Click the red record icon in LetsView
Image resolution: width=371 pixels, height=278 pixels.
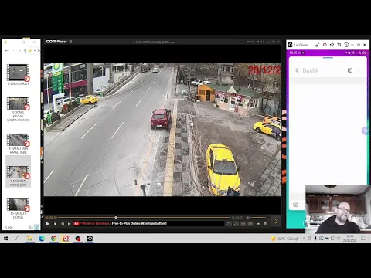click(325, 45)
